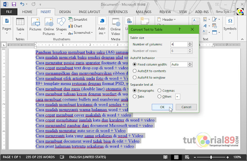Image resolution: width=247 pixels, height=161 pixels.
Task: Click the Links icon in ribbon
Action: pyautogui.click(x=129, y=21)
